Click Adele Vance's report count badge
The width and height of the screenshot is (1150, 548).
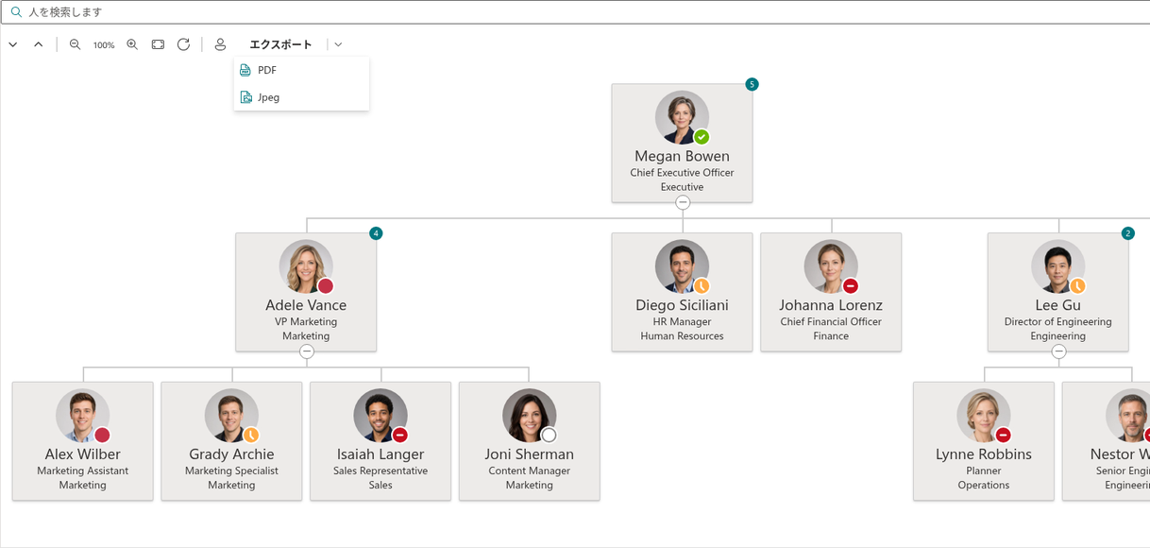[x=376, y=233]
